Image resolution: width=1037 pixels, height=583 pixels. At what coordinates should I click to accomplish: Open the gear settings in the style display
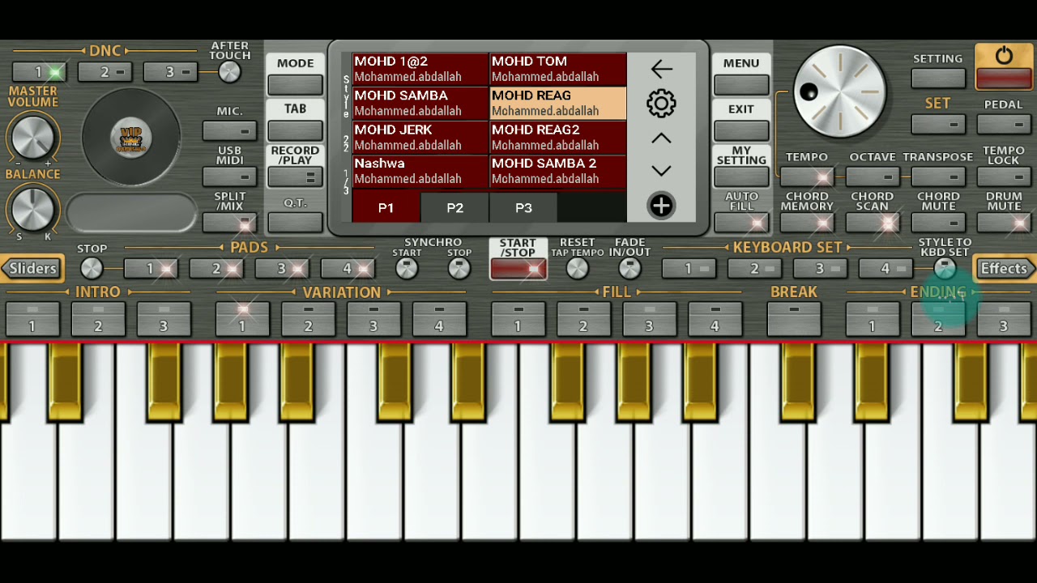point(661,104)
